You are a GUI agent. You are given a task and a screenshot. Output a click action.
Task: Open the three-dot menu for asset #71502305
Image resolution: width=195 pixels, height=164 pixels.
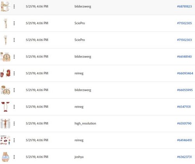click(x=14, y=23)
